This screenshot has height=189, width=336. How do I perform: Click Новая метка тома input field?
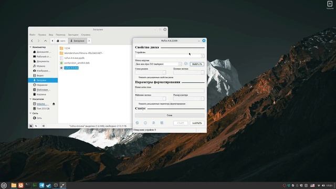170,91
